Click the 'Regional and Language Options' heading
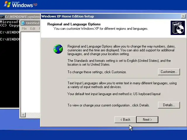Viewport: 187px width, 140px height. point(74,24)
